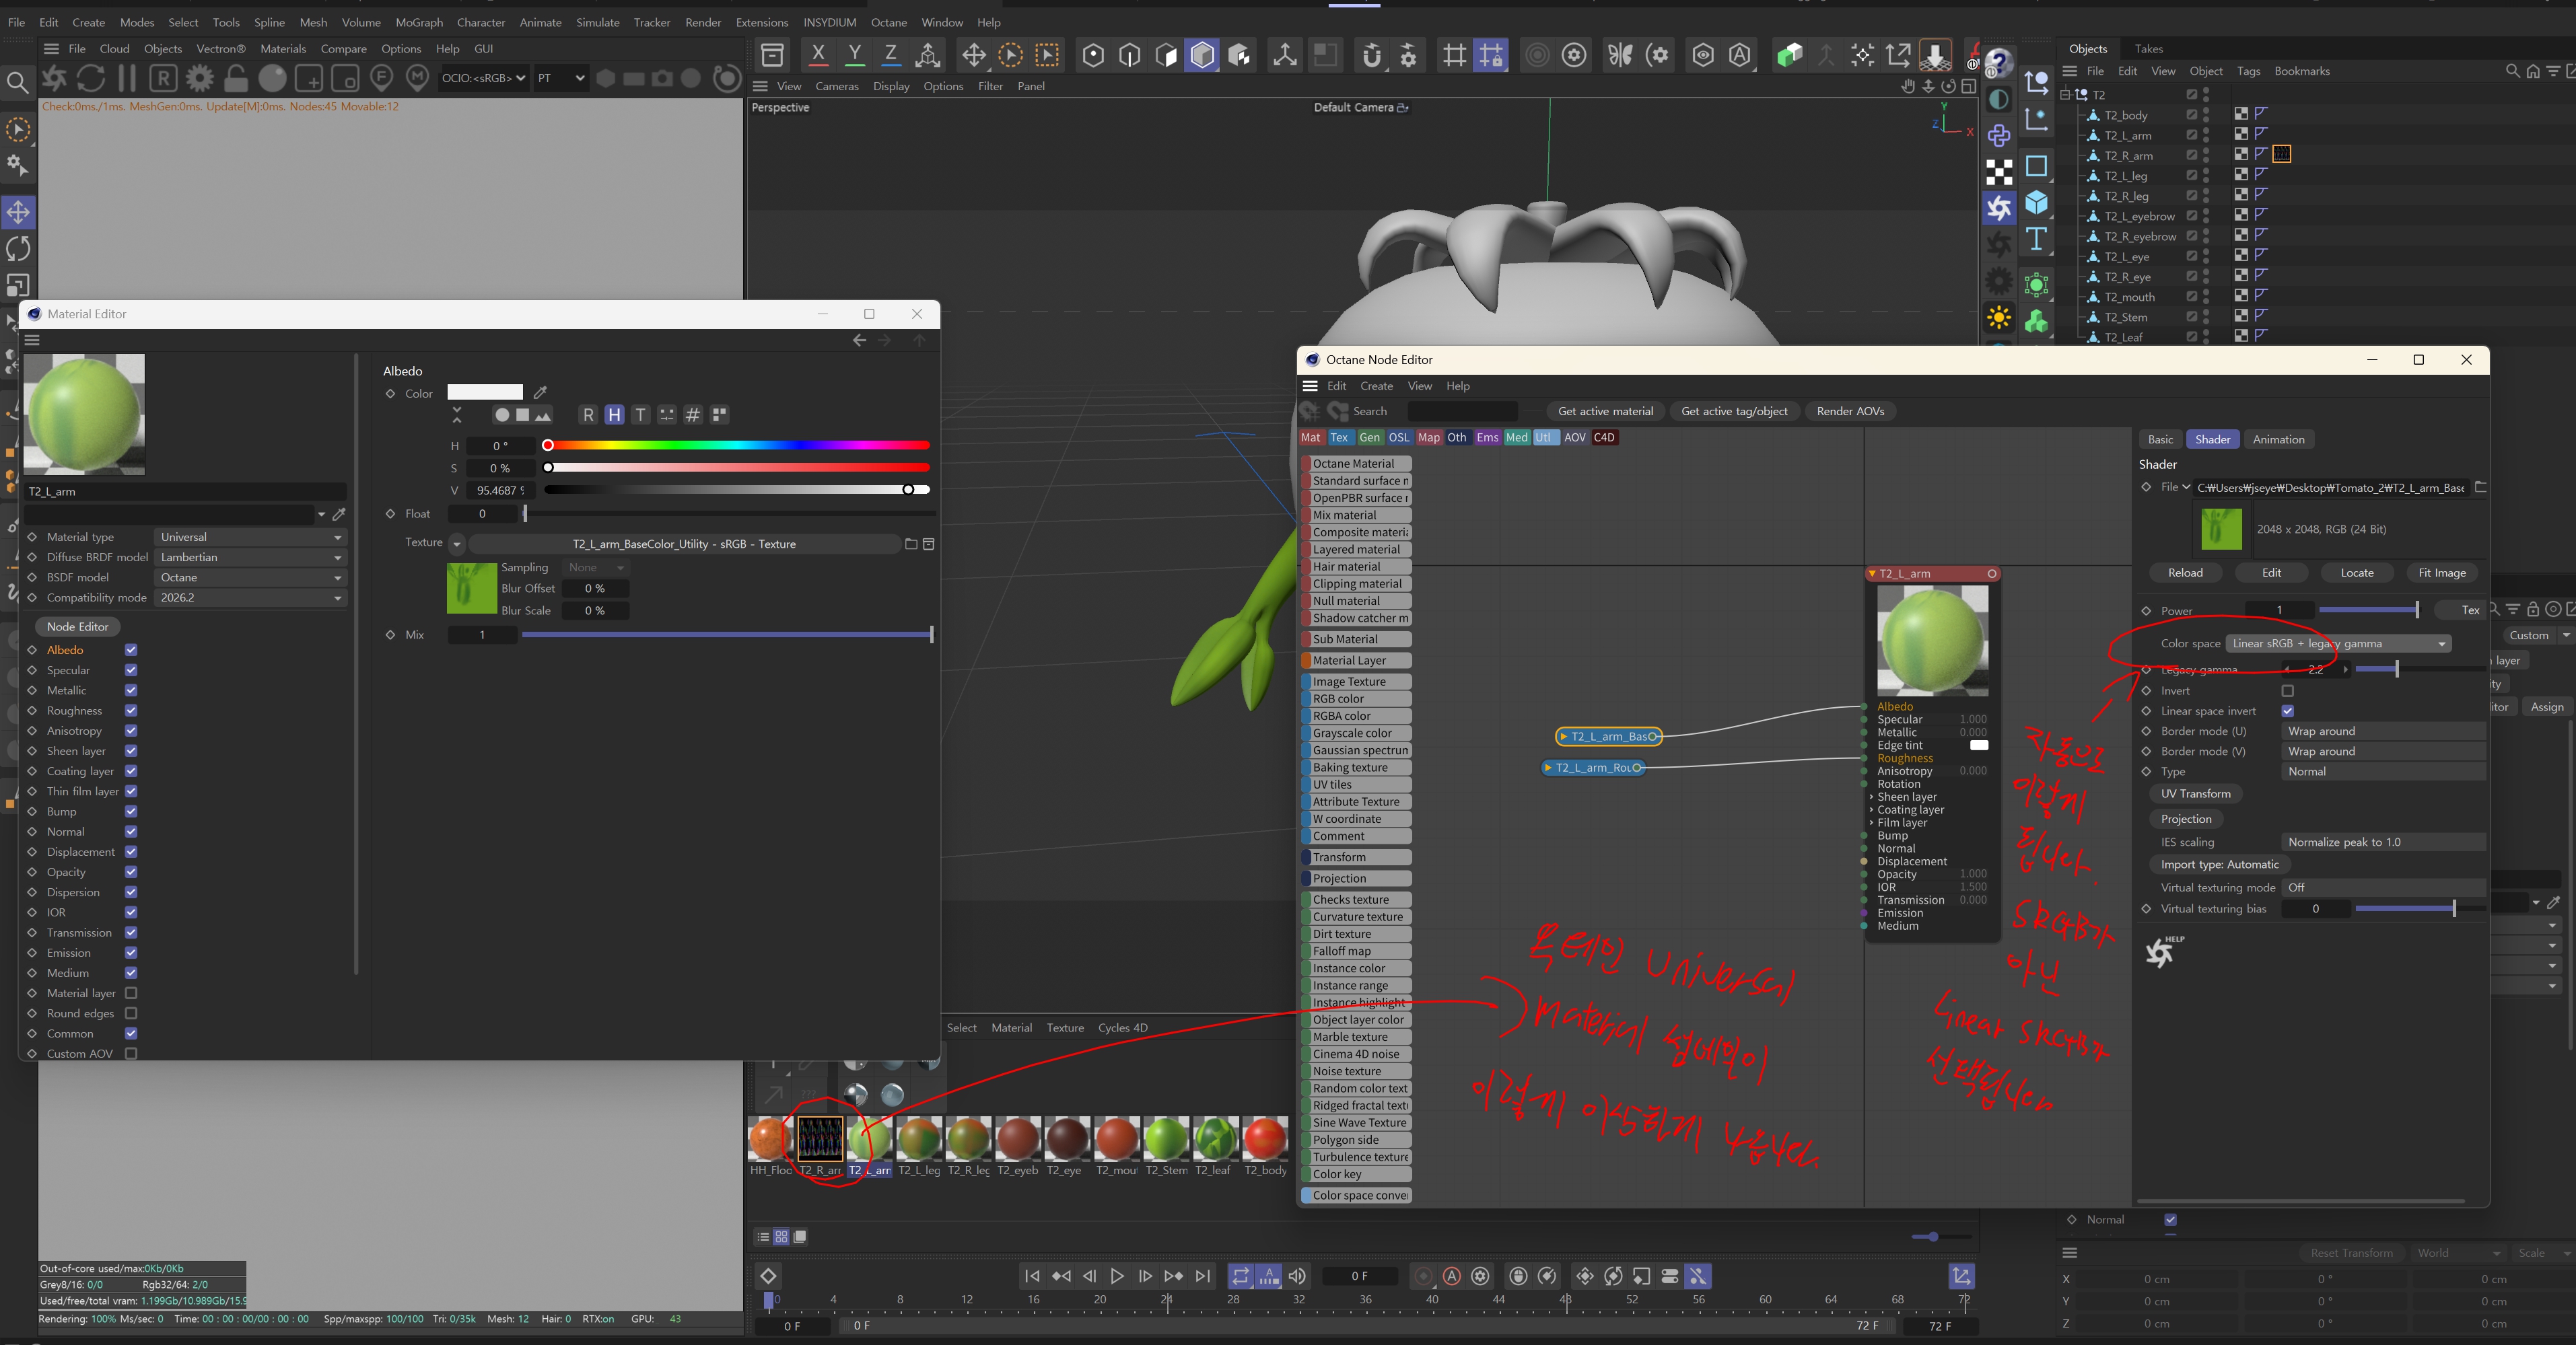The width and height of the screenshot is (2576, 1345).
Task: Toggle Linear space invert checkbox
Action: 2287,711
